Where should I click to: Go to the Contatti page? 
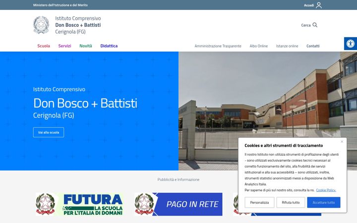(x=313, y=46)
